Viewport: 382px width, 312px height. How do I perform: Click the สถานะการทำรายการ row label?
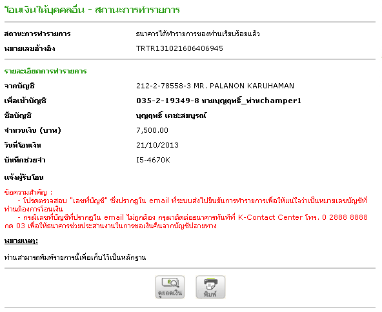(37, 34)
